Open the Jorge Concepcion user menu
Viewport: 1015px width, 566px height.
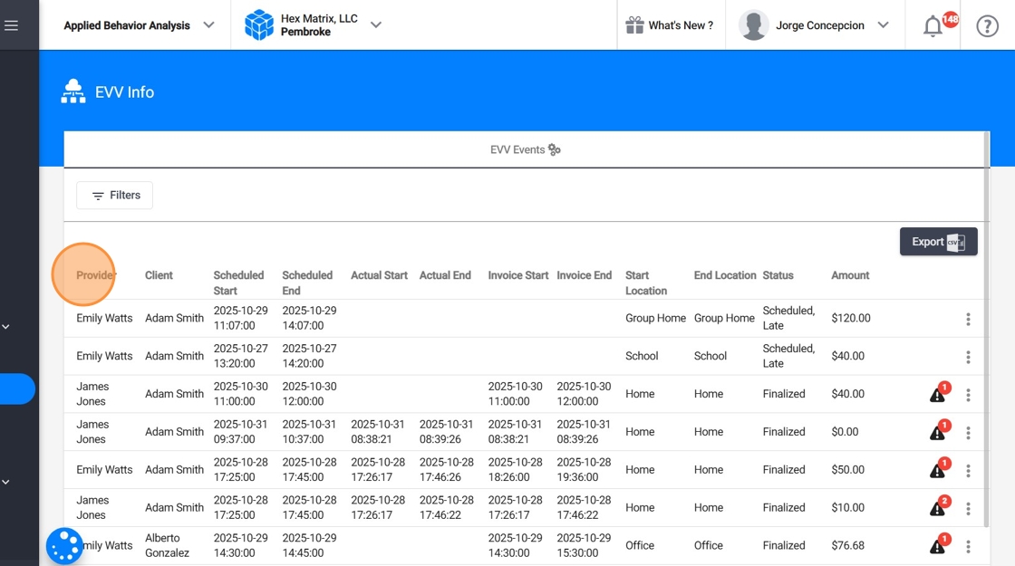(883, 25)
